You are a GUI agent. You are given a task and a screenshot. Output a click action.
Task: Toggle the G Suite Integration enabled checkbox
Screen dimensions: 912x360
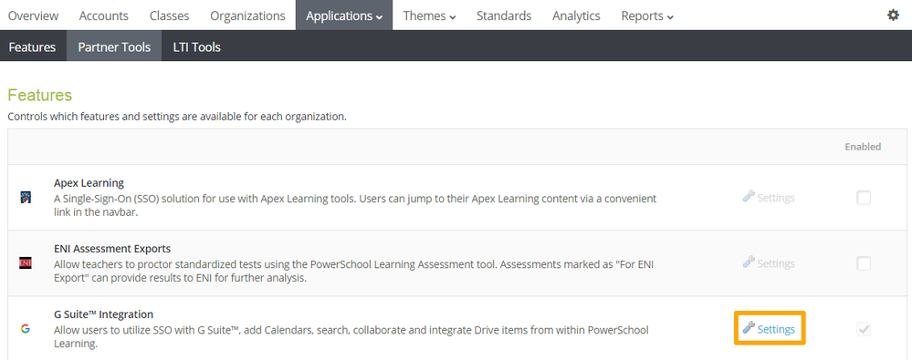[x=864, y=330]
